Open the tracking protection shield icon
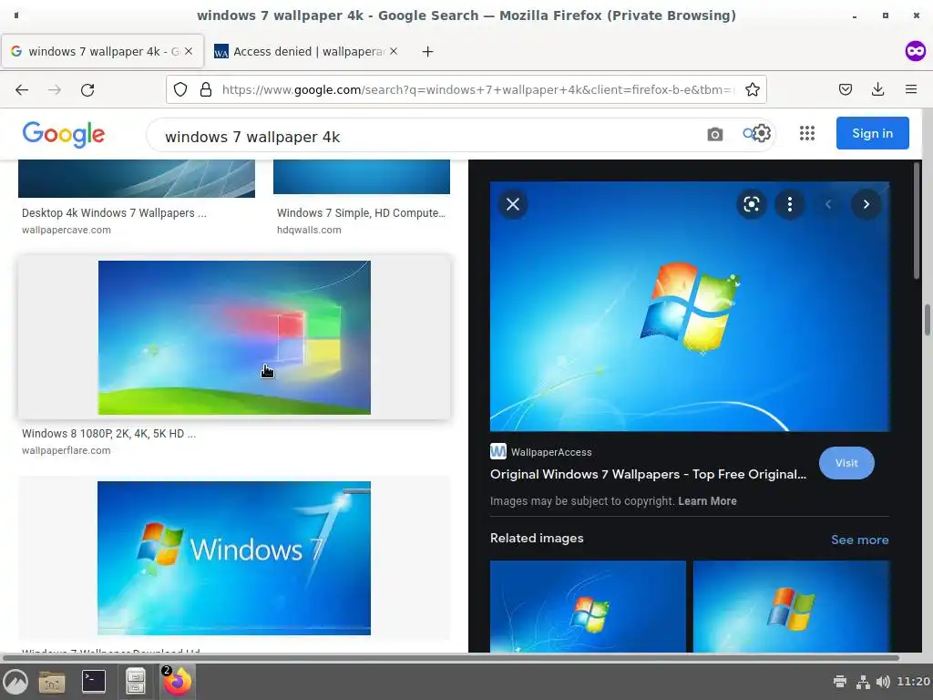Screen dimensions: 933x700 tap(180, 90)
